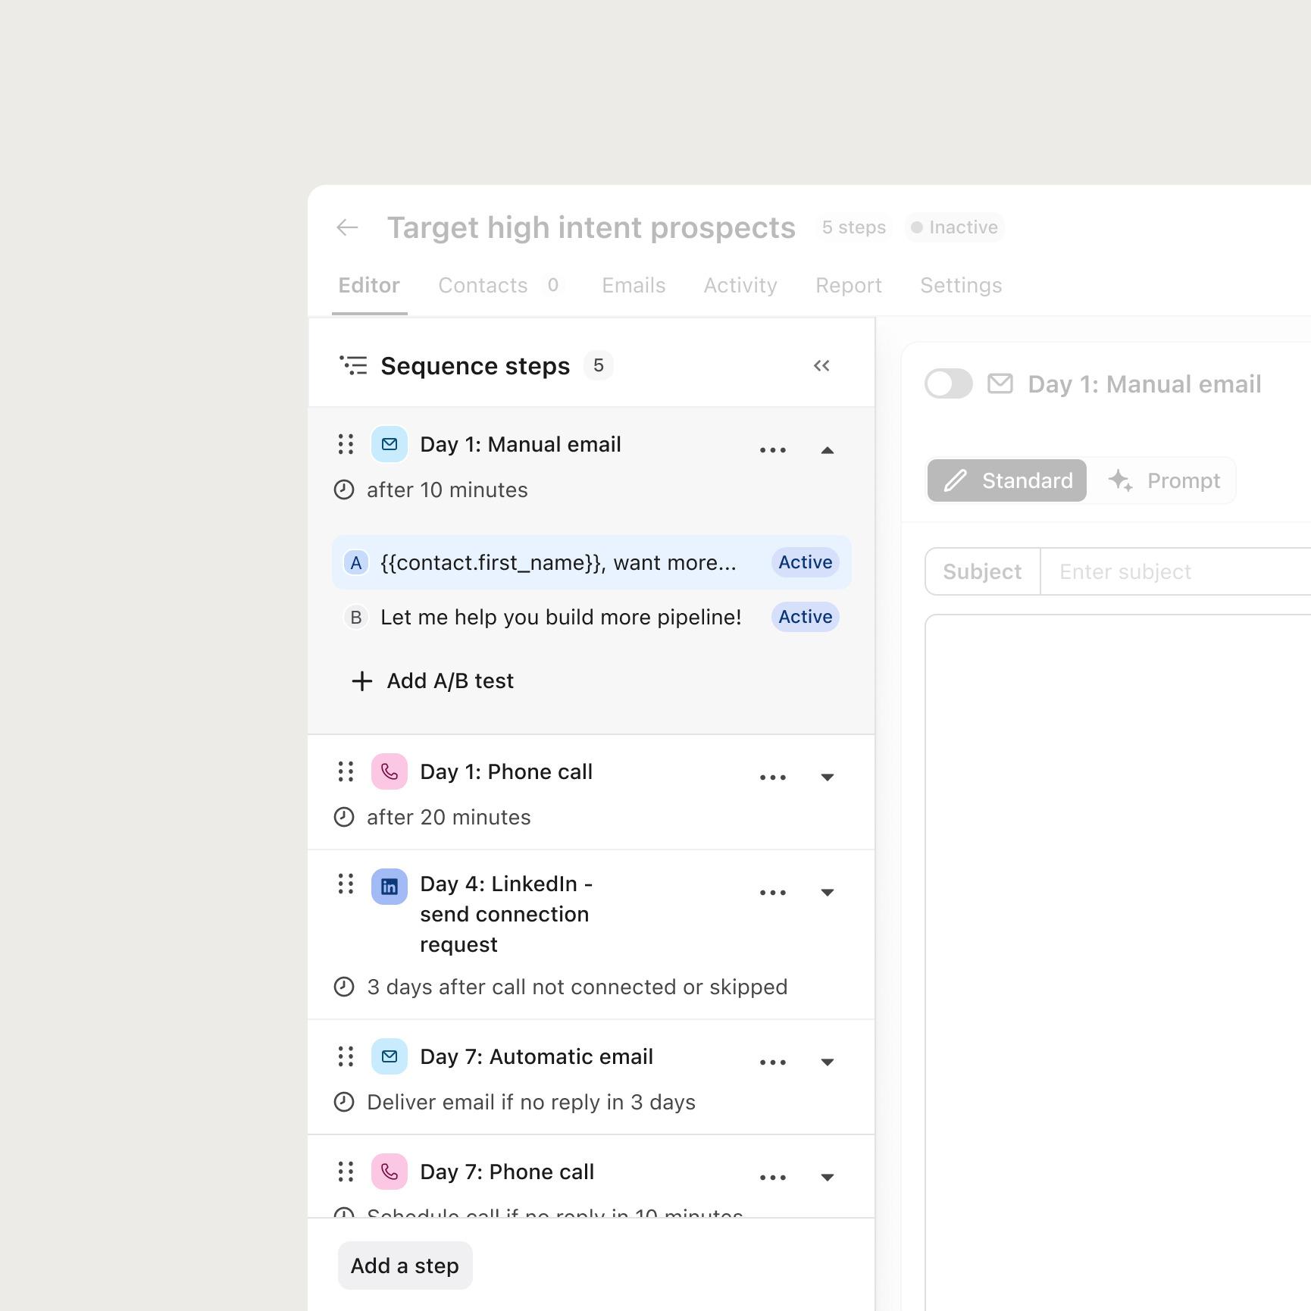Open more options for Day 1: Manual email

pos(772,450)
